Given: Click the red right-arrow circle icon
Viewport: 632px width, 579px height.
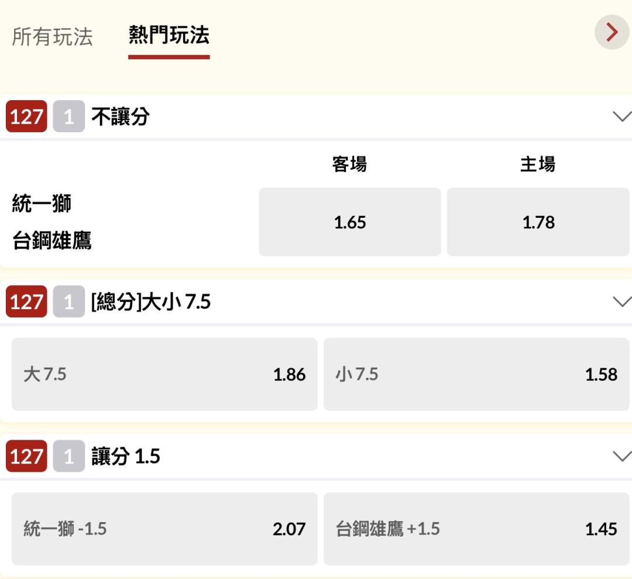Looking at the screenshot, I should [612, 32].
